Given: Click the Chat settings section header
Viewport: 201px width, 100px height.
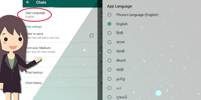Looking at the screenshot, I should click(x=33, y=26).
